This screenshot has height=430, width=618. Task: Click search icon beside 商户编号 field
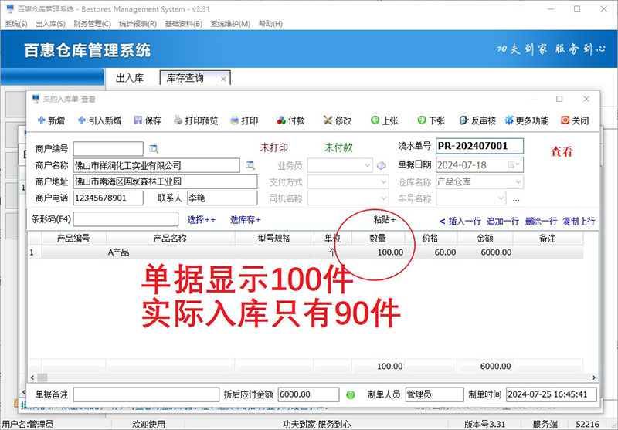[154, 149]
